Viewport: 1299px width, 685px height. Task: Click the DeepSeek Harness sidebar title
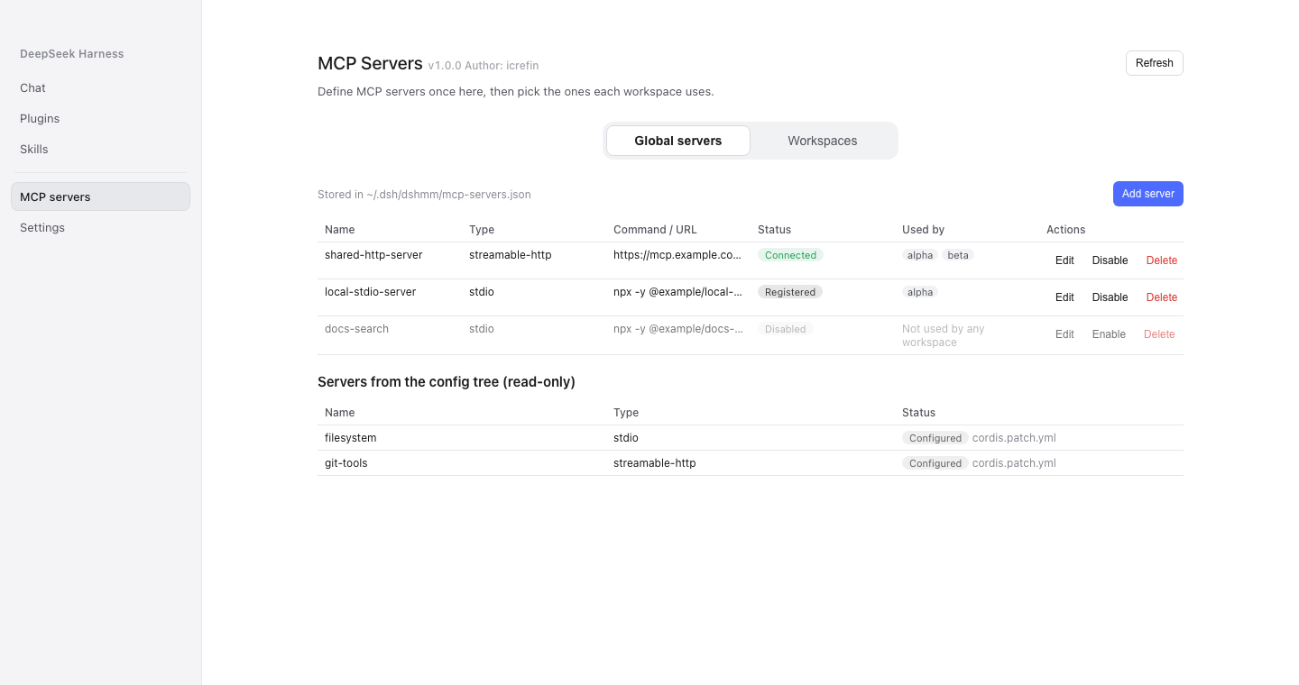coord(72,54)
